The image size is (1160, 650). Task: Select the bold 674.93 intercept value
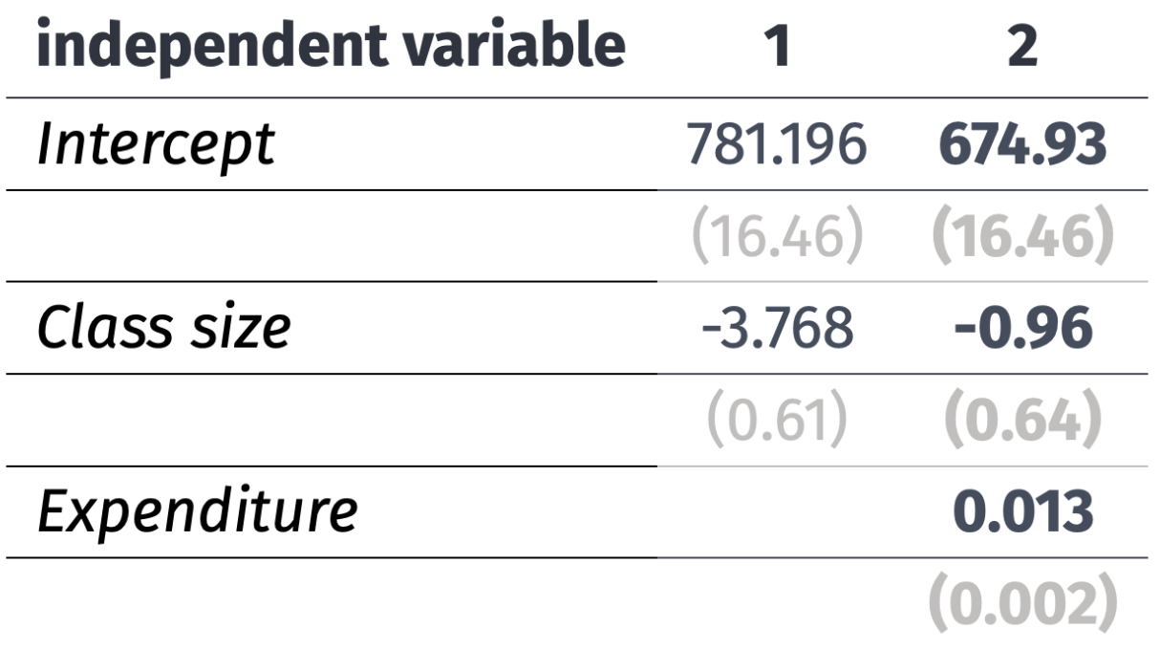(1021, 146)
